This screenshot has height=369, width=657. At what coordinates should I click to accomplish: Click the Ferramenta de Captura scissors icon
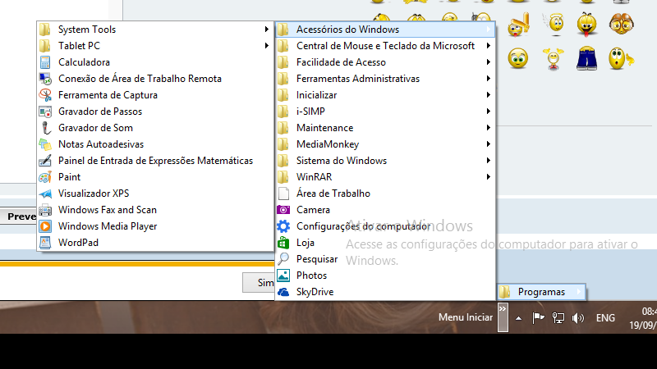click(45, 95)
